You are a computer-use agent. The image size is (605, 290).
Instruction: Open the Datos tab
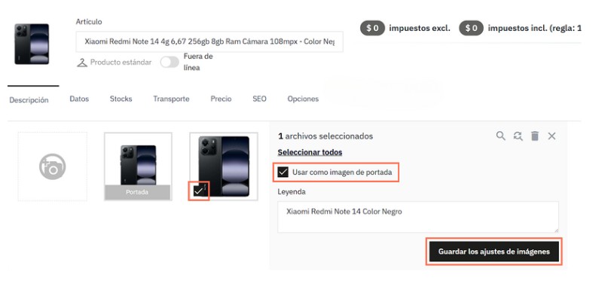(x=79, y=99)
